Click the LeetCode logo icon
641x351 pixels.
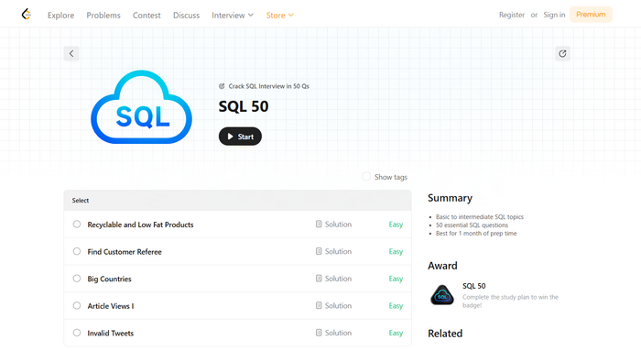(27, 15)
